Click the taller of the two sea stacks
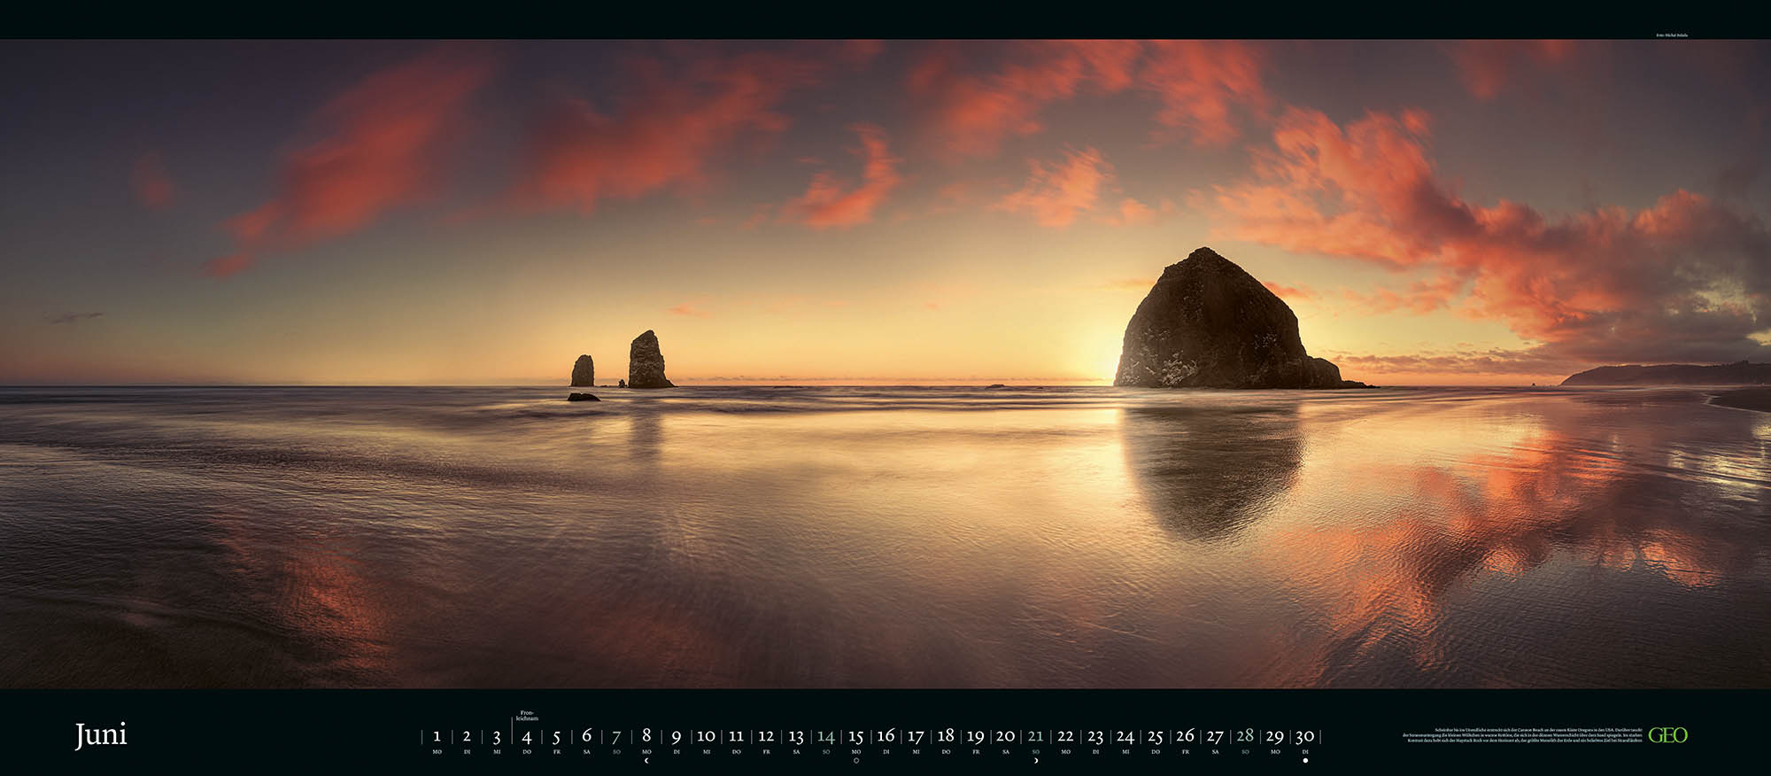The width and height of the screenshot is (1771, 776). [x=647, y=361]
